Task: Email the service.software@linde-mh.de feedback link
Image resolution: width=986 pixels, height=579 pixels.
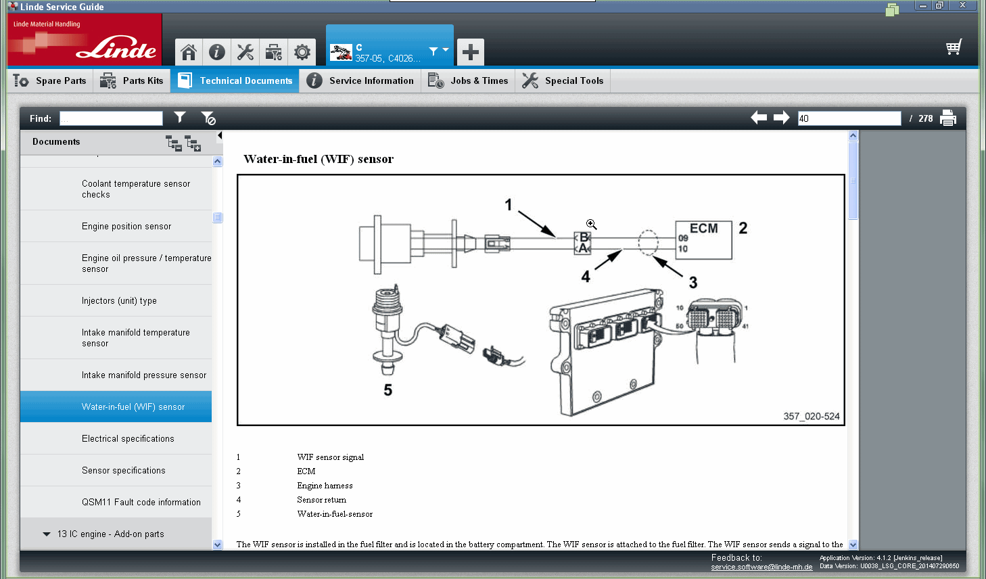Action: [x=761, y=567]
